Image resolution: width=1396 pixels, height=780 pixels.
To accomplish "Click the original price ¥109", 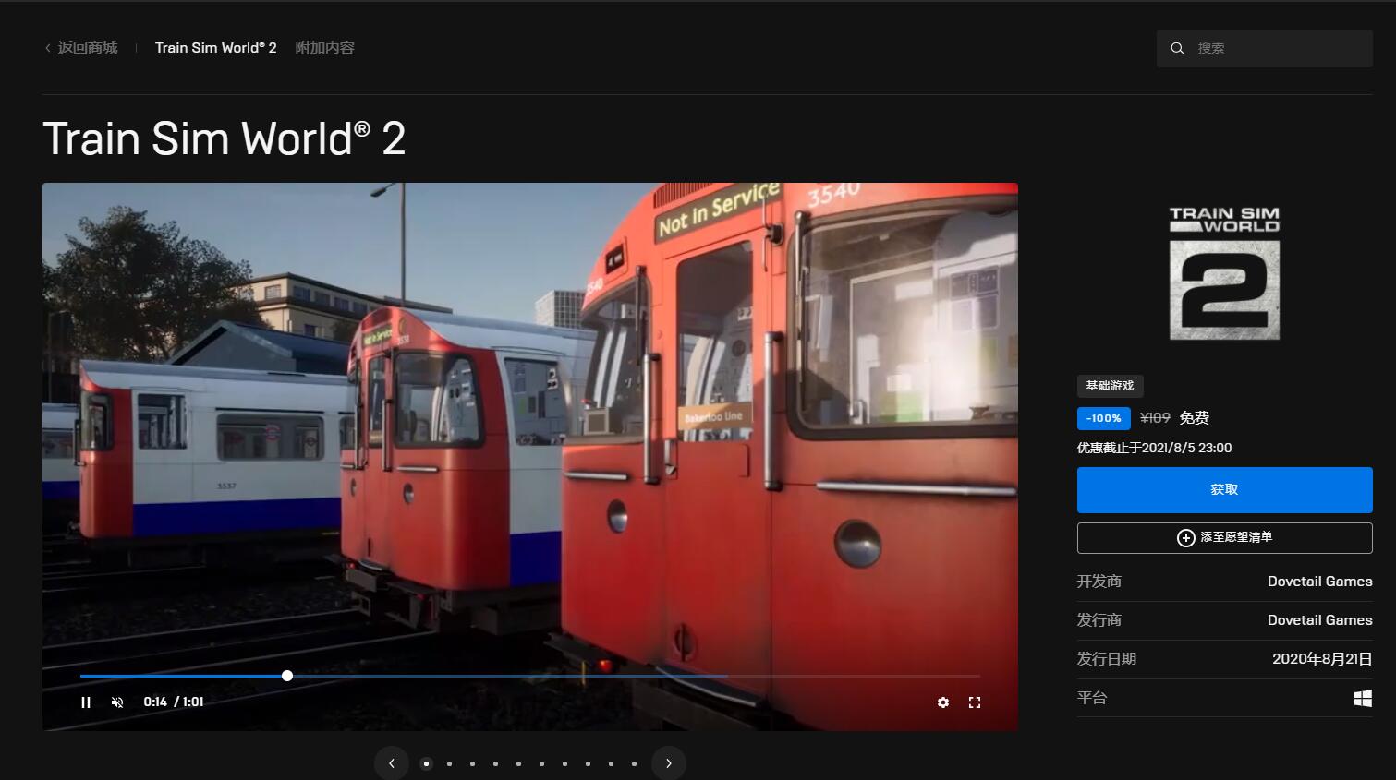I will click(1155, 418).
